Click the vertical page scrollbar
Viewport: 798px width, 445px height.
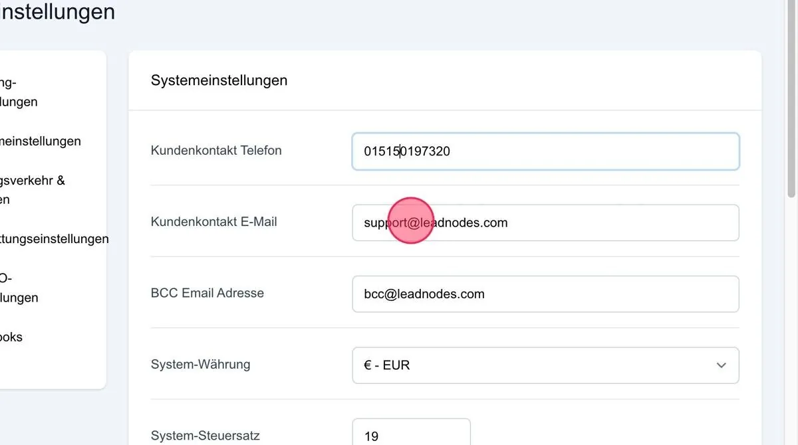791,100
